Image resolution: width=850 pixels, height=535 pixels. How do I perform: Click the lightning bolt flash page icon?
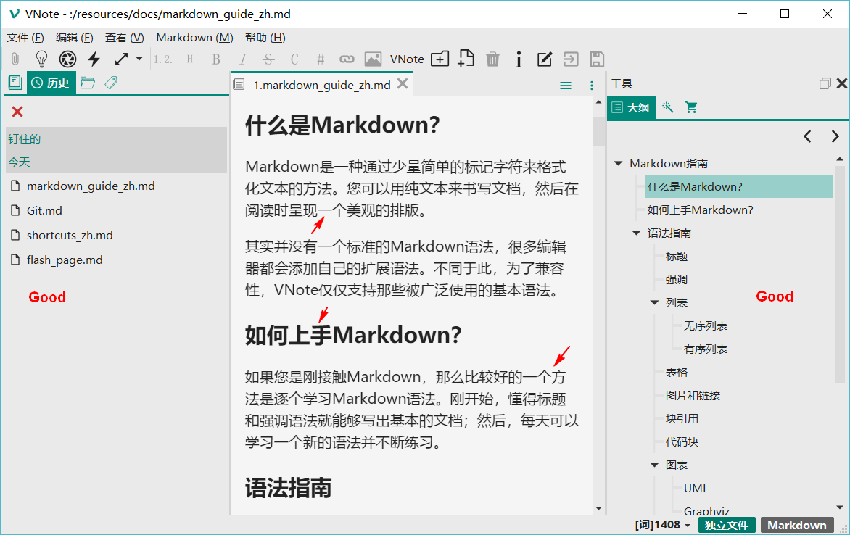(94, 59)
